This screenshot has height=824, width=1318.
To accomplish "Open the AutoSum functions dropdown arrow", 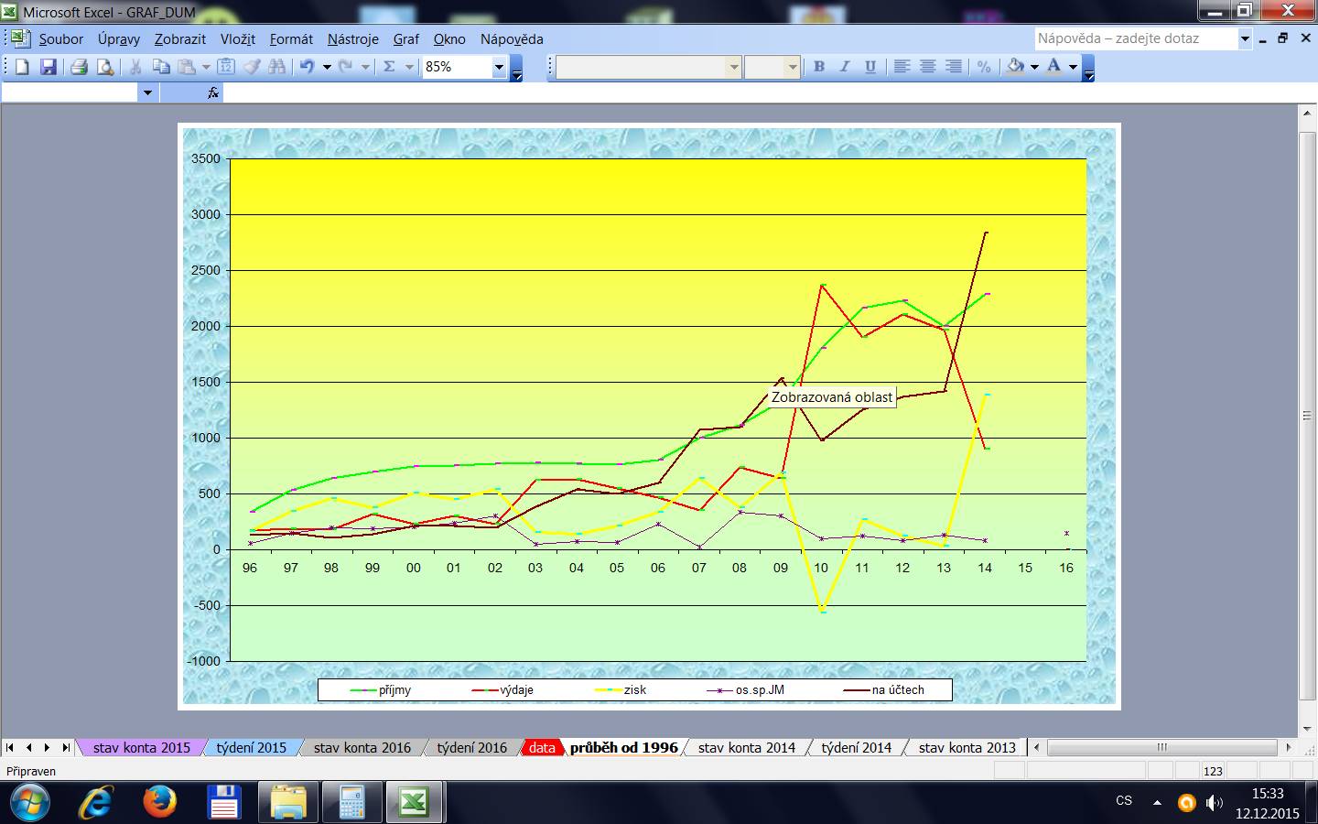I will [409, 67].
